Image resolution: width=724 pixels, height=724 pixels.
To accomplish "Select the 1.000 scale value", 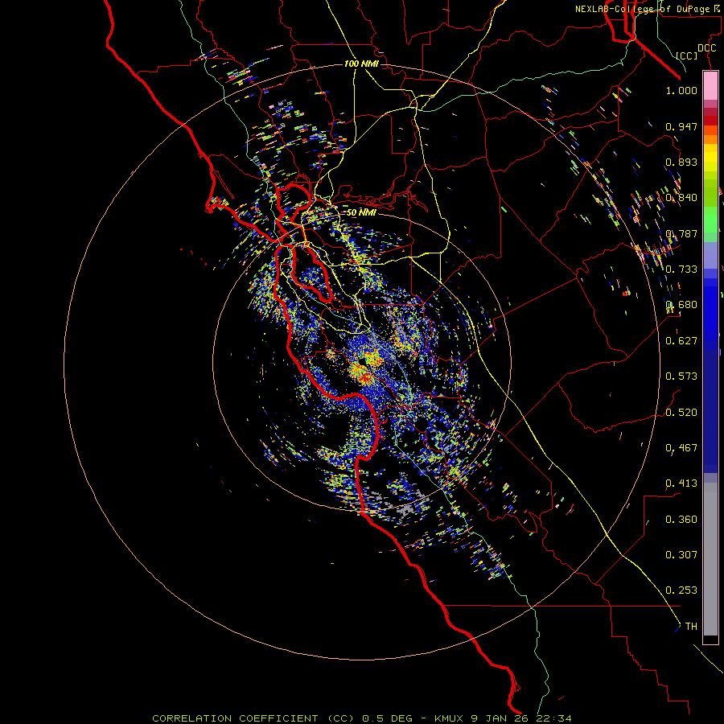I will [x=681, y=90].
